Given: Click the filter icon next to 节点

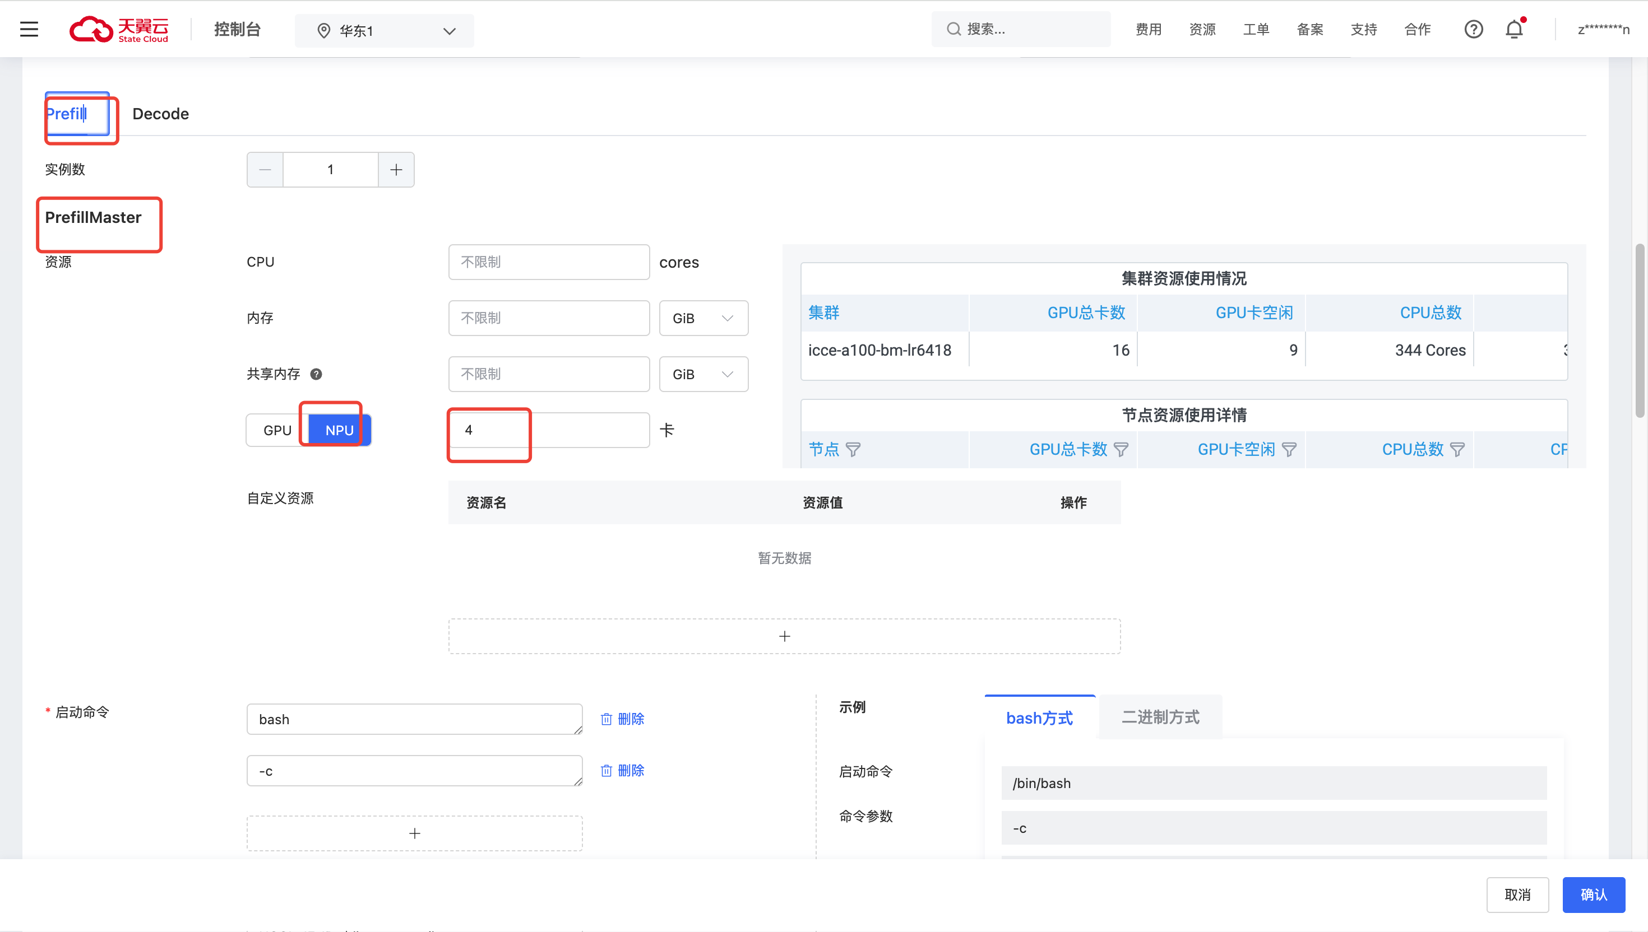Looking at the screenshot, I should pos(853,450).
